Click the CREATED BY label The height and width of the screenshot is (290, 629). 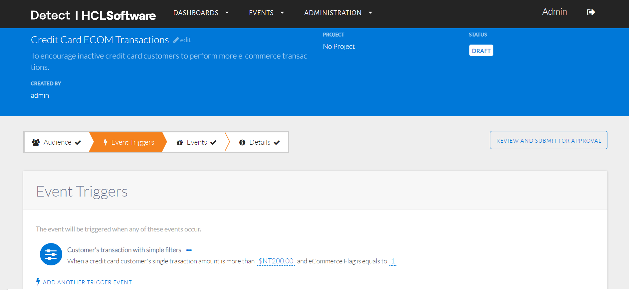point(46,83)
